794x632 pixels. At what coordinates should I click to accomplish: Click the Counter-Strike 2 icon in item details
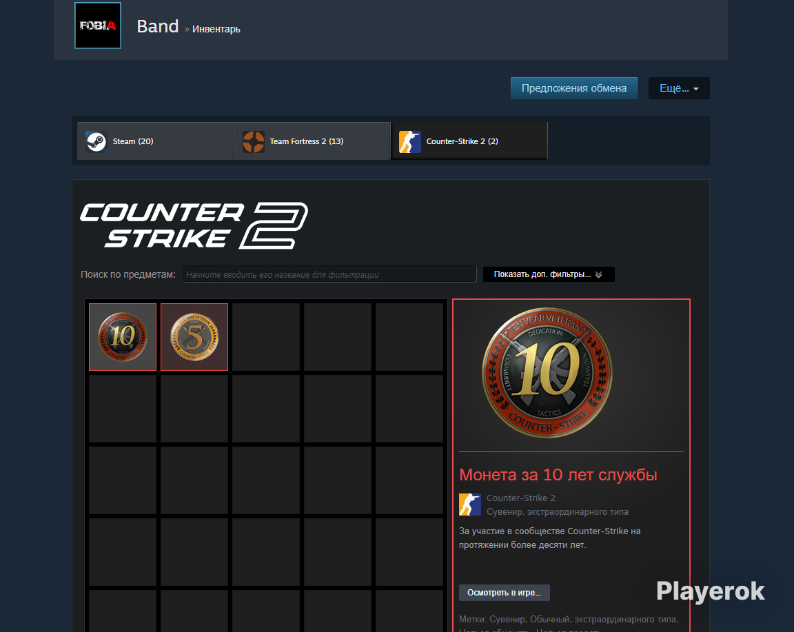click(470, 504)
